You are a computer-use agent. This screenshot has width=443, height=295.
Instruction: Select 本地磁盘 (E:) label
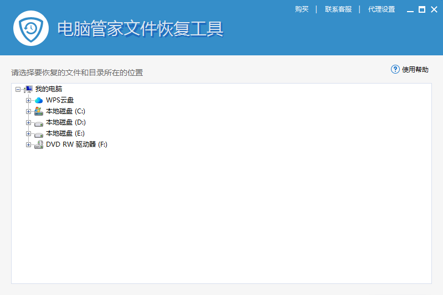point(65,133)
